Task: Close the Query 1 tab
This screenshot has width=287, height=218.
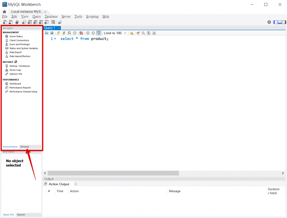Action: (59, 28)
